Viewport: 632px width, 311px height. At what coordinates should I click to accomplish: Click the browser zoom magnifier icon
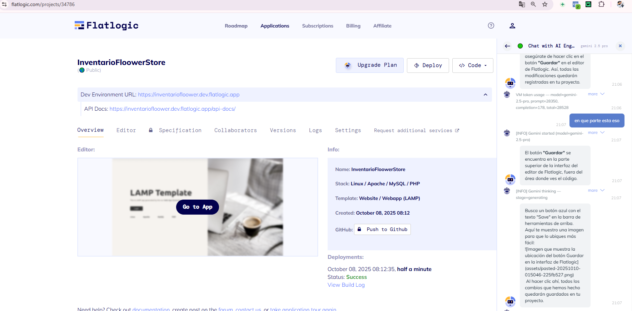(533, 4)
